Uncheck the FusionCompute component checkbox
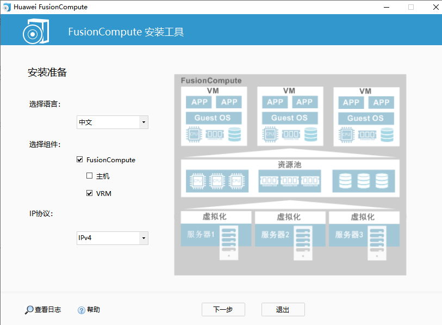442x325 pixels. click(79, 160)
